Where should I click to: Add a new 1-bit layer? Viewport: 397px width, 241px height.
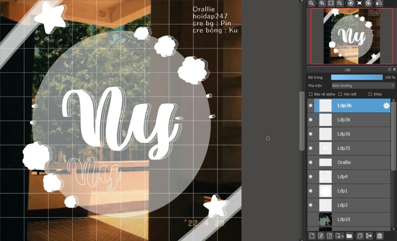point(330,236)
